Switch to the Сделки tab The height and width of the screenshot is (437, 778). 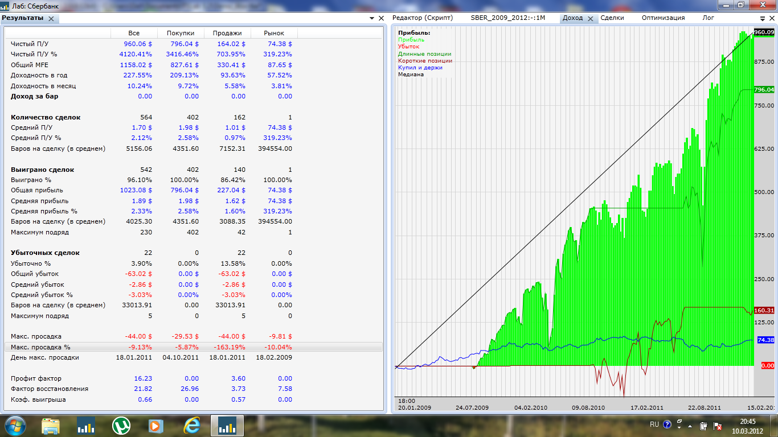point(612,18)
